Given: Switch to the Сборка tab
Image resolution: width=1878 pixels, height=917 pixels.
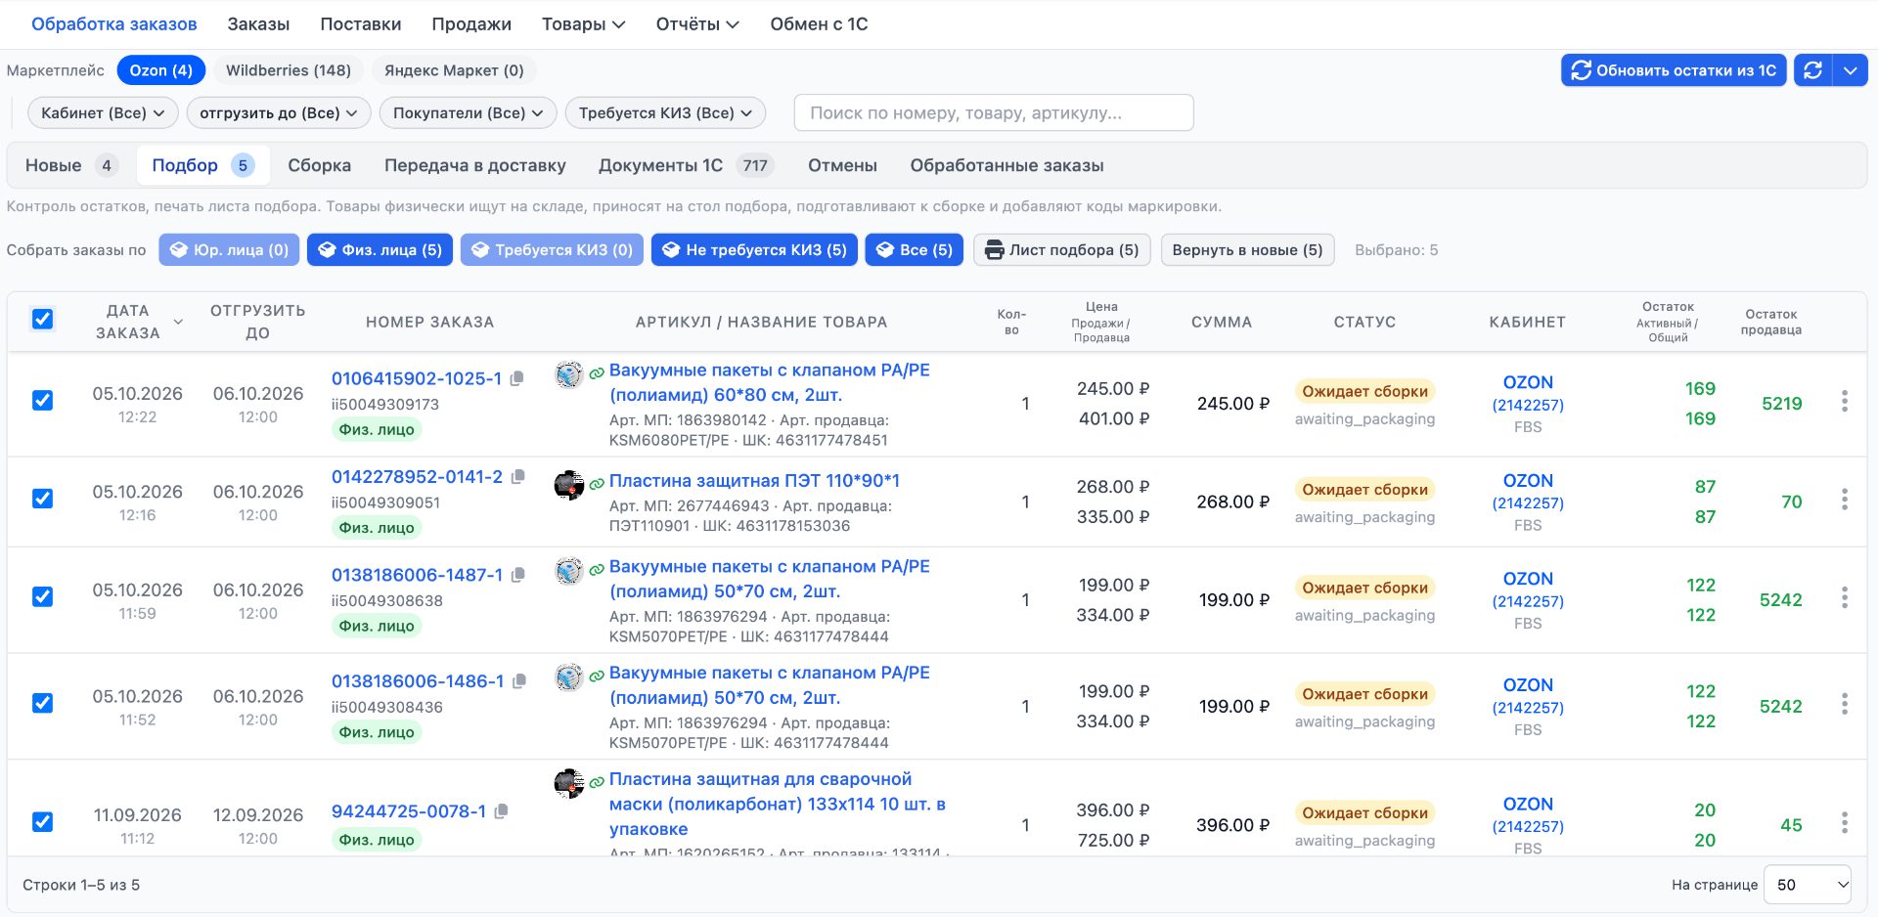Looking at the screenshot, I should click(319, 165).
